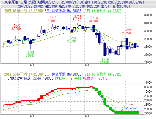Click the 高31170(20/08/26) text in the title
156x119 pixels.
click(99, 2)
